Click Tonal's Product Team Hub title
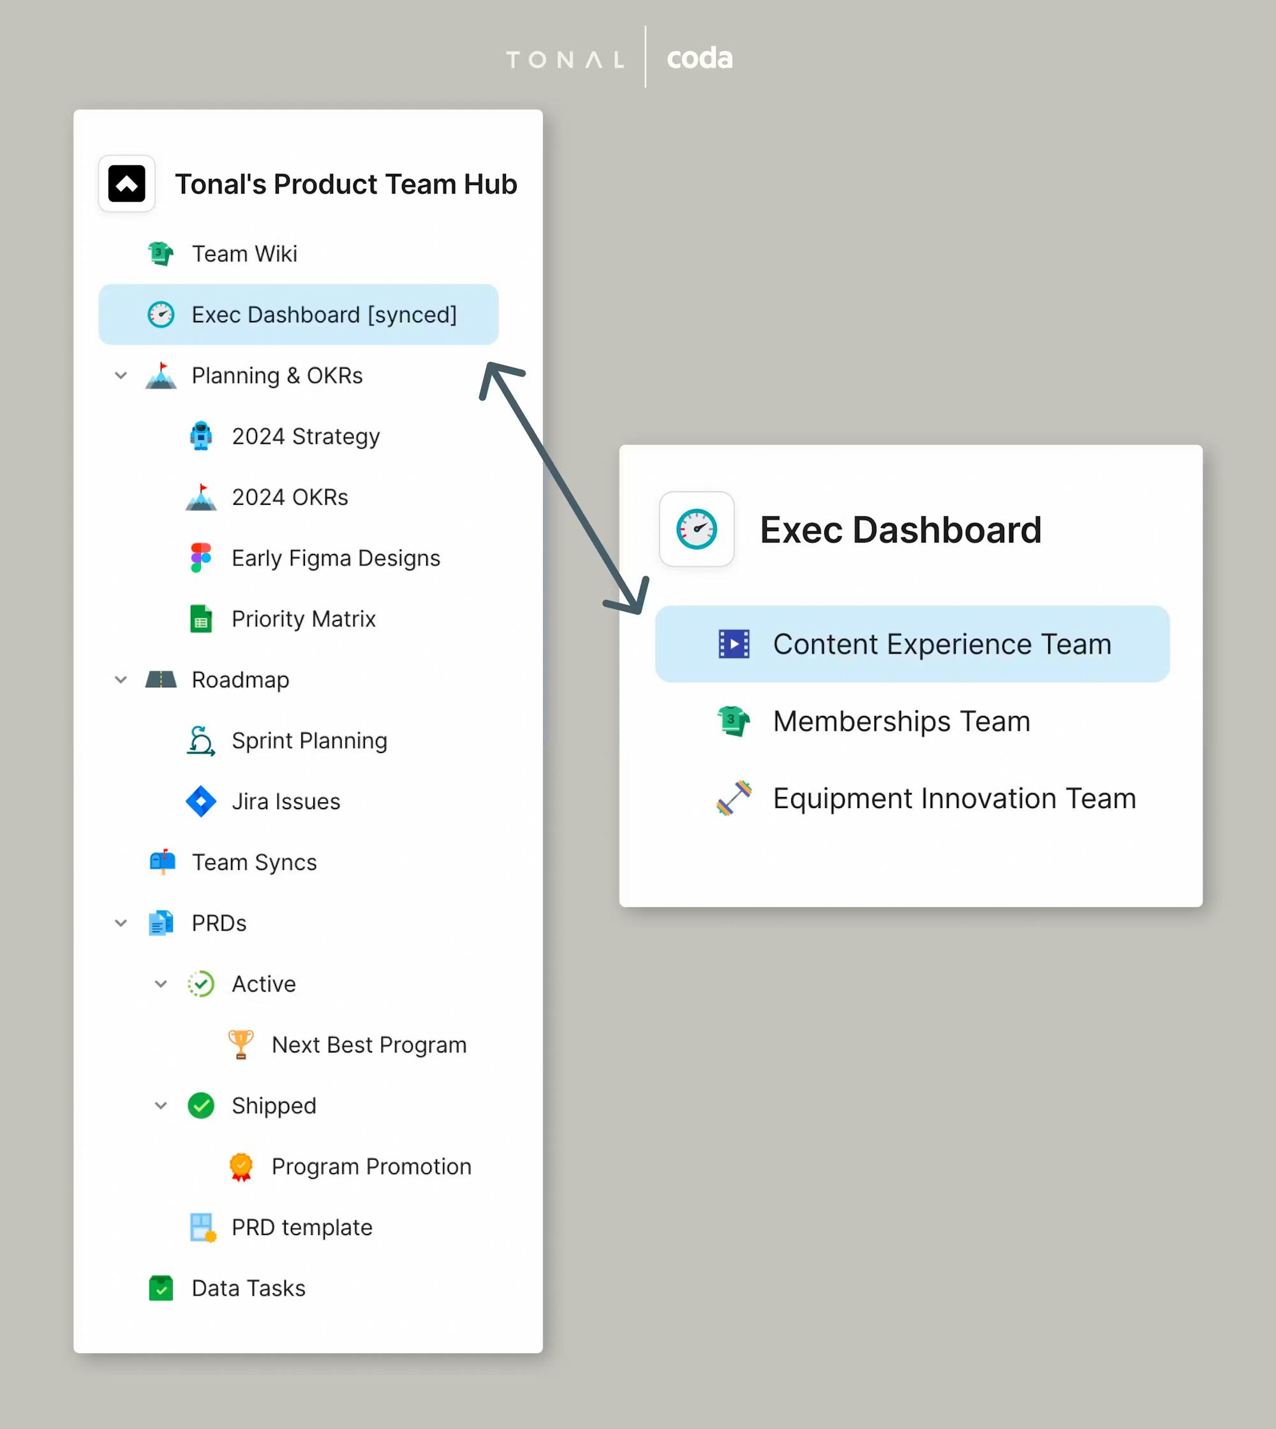 (346, 184)
